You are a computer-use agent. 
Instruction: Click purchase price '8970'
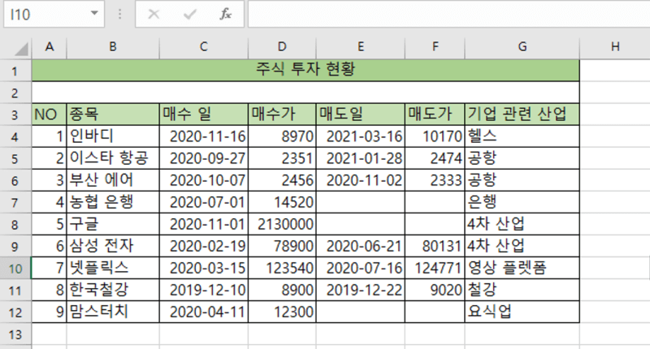point(282,136)
